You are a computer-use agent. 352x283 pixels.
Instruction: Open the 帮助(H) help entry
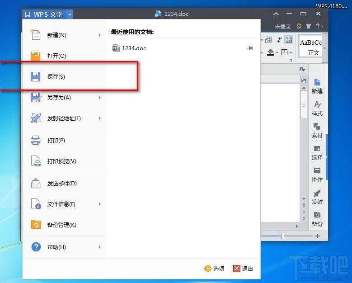(64, 247)
